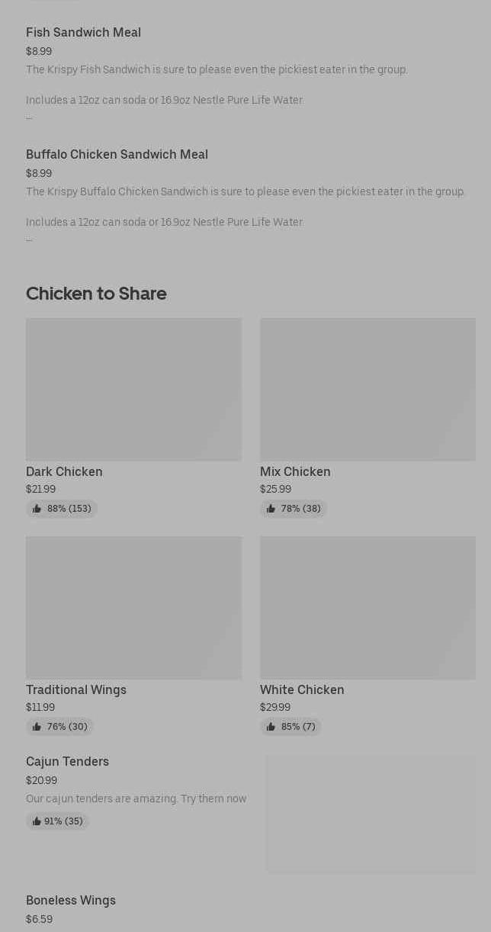Open the White Chicken product image

(367, 607)
